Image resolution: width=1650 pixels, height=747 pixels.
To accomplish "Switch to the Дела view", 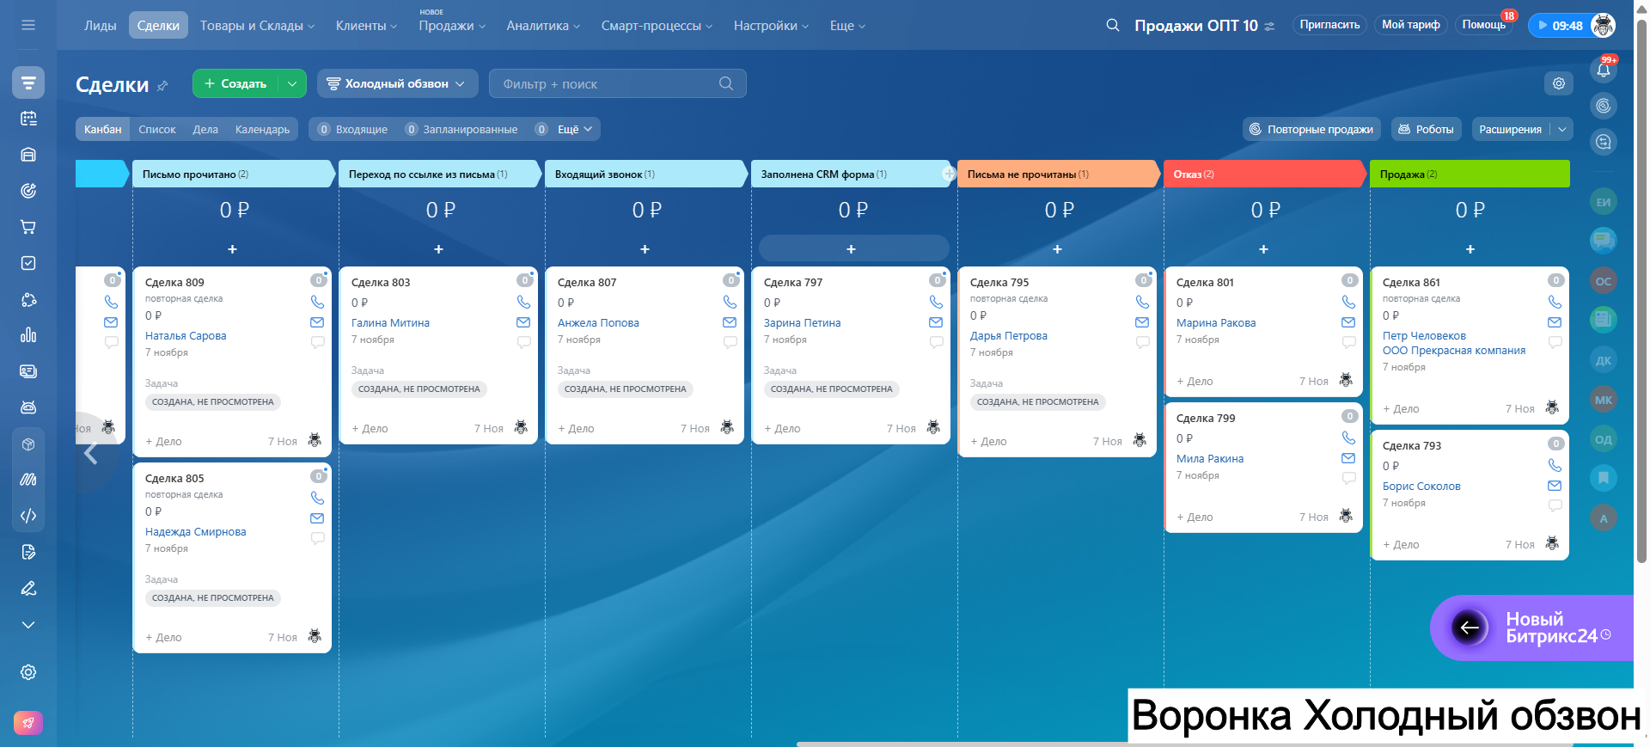I will point(205,130).
